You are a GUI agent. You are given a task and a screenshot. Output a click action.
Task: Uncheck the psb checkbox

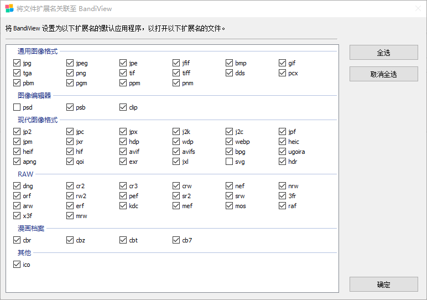click(x=70, y=107)
